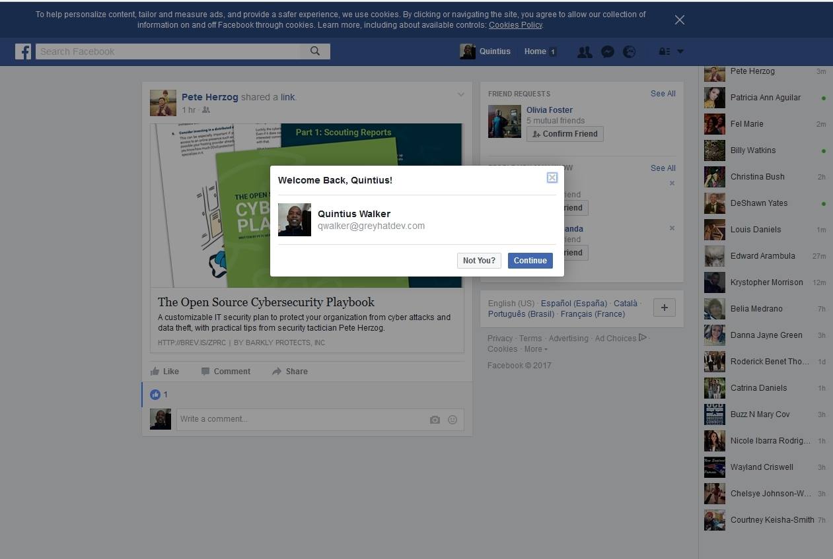Switch language to Català

coord(626,304)
